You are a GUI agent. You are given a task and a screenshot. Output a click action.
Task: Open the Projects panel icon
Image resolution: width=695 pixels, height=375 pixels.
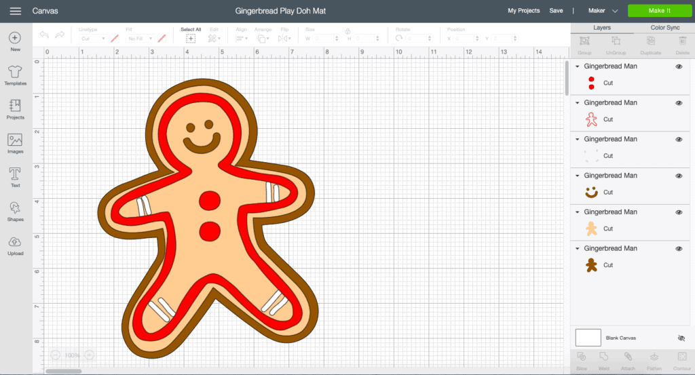[15, 106]
